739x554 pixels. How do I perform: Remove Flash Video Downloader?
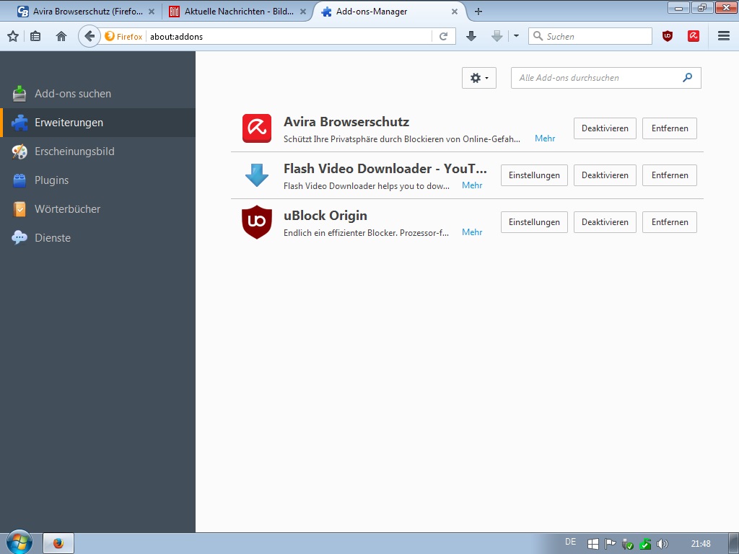670,175
